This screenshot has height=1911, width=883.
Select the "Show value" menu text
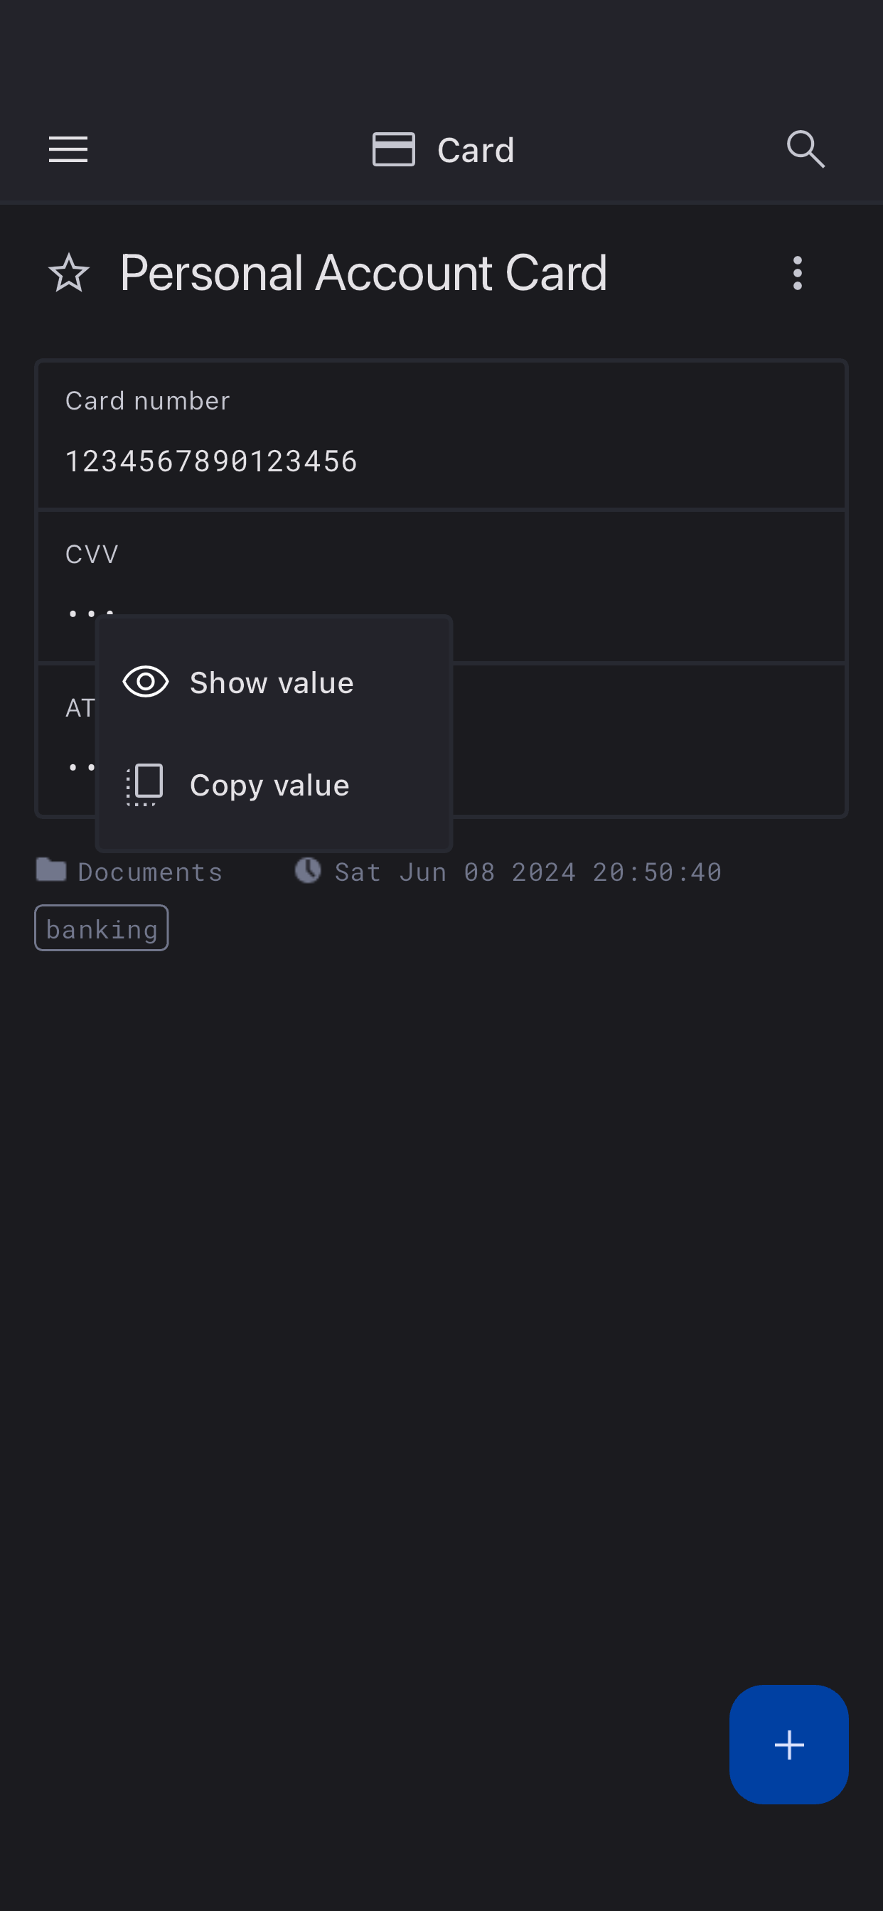[272, 682]
